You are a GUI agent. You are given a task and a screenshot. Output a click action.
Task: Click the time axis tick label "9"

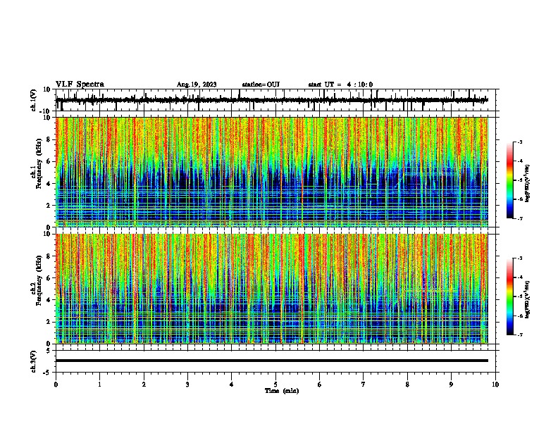pos(451,385)
